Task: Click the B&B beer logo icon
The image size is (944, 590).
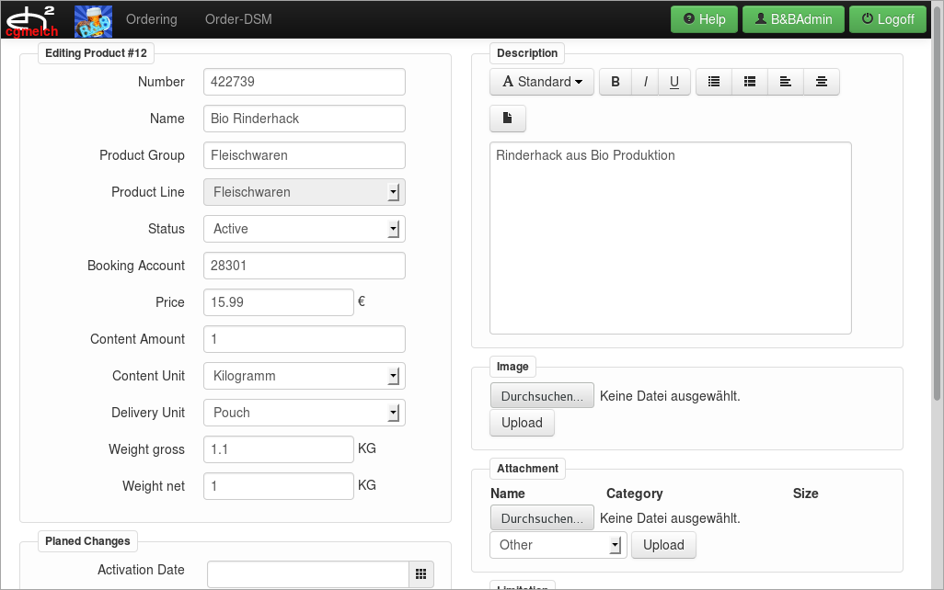Action: point(93,19)
